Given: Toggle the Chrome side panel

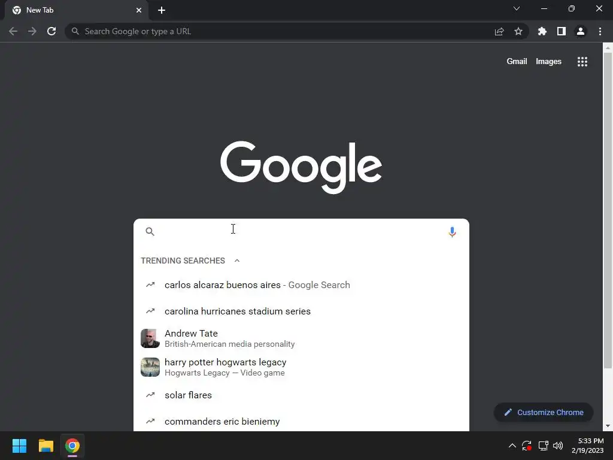Looking at the screenshot, I should [562, 31].
